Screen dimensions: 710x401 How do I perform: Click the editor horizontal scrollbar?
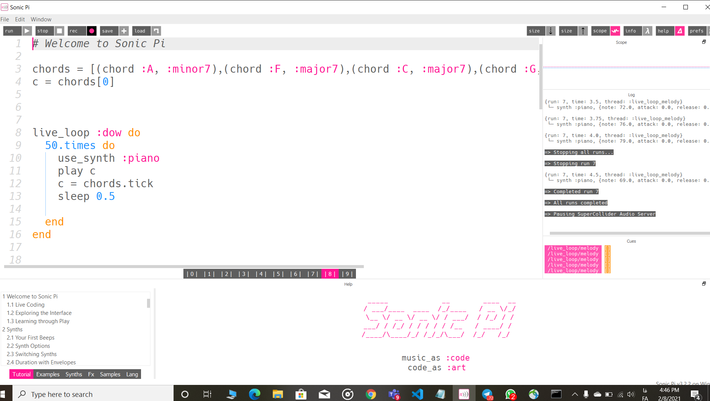point(184,267)
